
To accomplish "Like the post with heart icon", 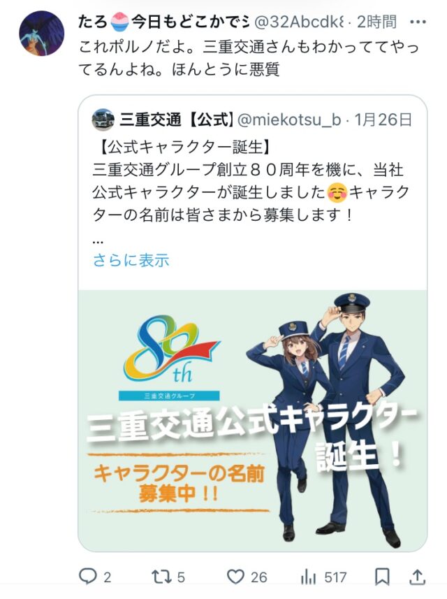I will pos(235,577).
